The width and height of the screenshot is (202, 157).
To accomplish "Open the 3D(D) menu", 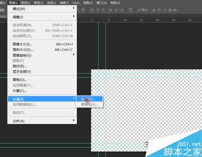I will pos(76,3).
